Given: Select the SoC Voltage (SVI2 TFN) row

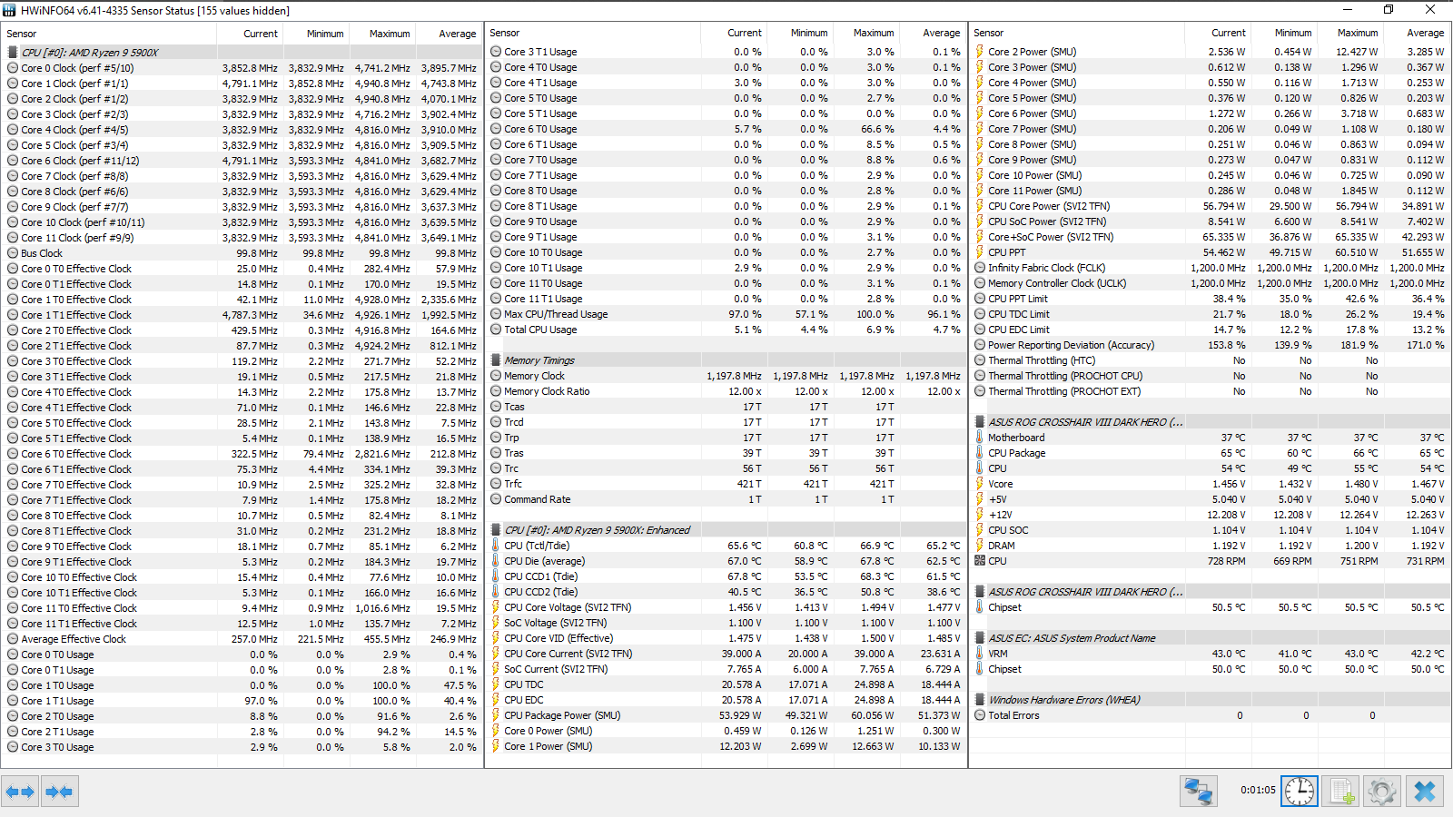Looking at the screenshot, I should tap(726, 623).
